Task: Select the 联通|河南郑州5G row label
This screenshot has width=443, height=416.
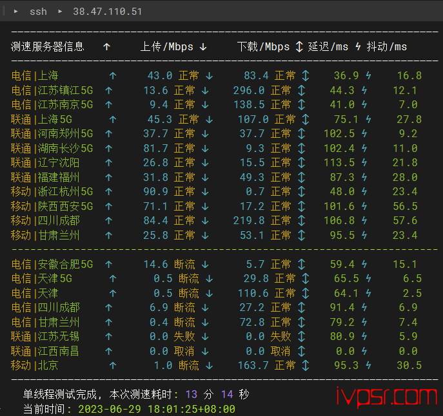Action: pyautogui.click(x=52, y=134)
